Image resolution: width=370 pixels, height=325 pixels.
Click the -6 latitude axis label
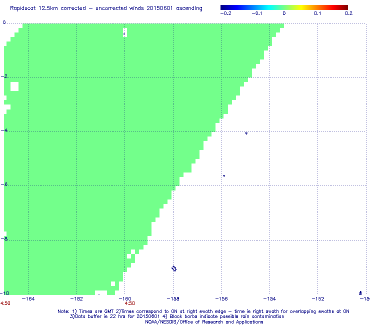click(4, 184)
